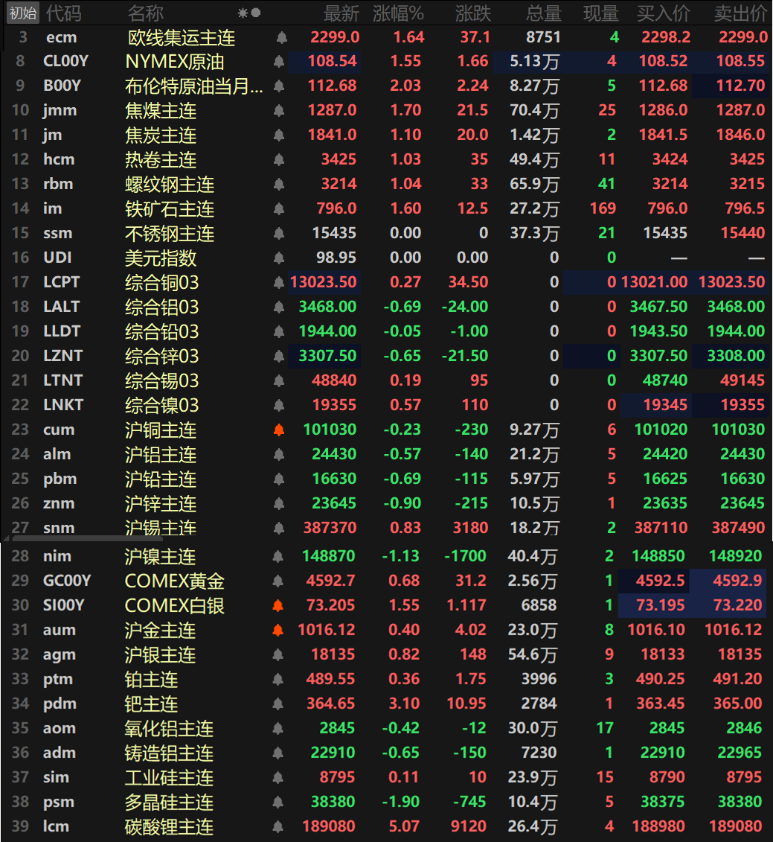773x842 pixels.
Task: Select the 卖出价 cell of 钯主连
Action: point(737,704)
